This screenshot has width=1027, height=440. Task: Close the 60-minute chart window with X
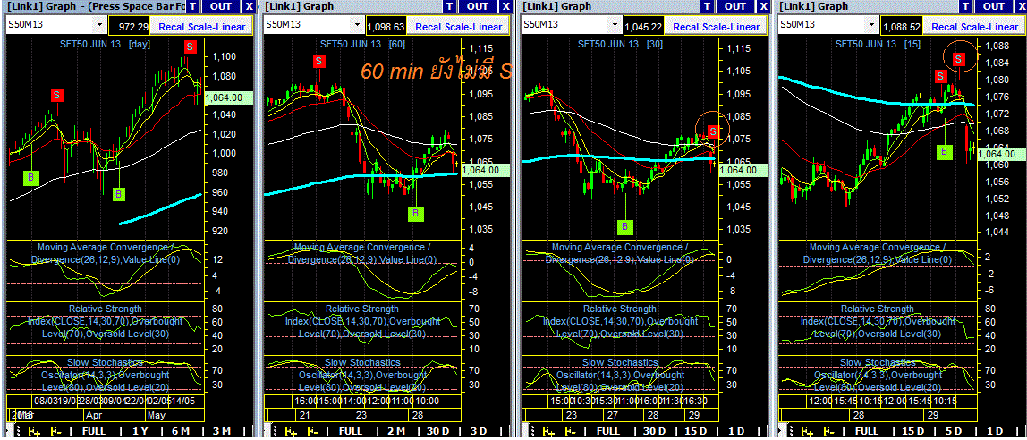tap(505, 6)
